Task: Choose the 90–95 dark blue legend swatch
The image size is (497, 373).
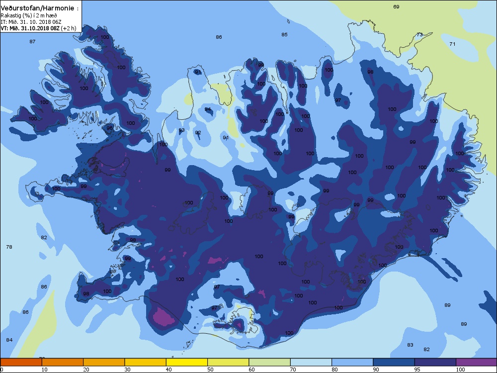Action: click(x=394, y=362)
